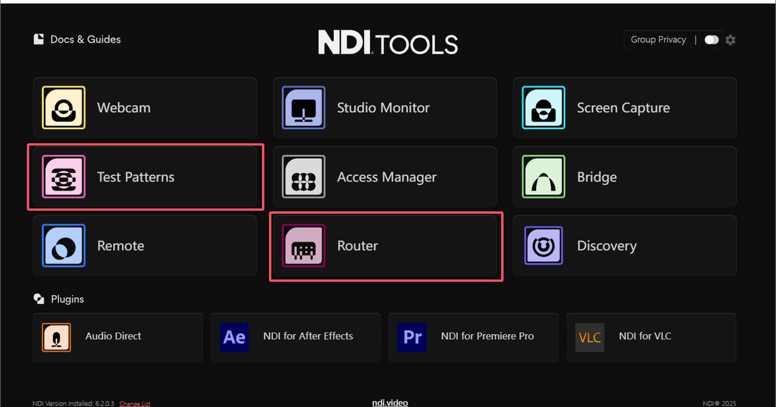Click the Discovery label

607,246
